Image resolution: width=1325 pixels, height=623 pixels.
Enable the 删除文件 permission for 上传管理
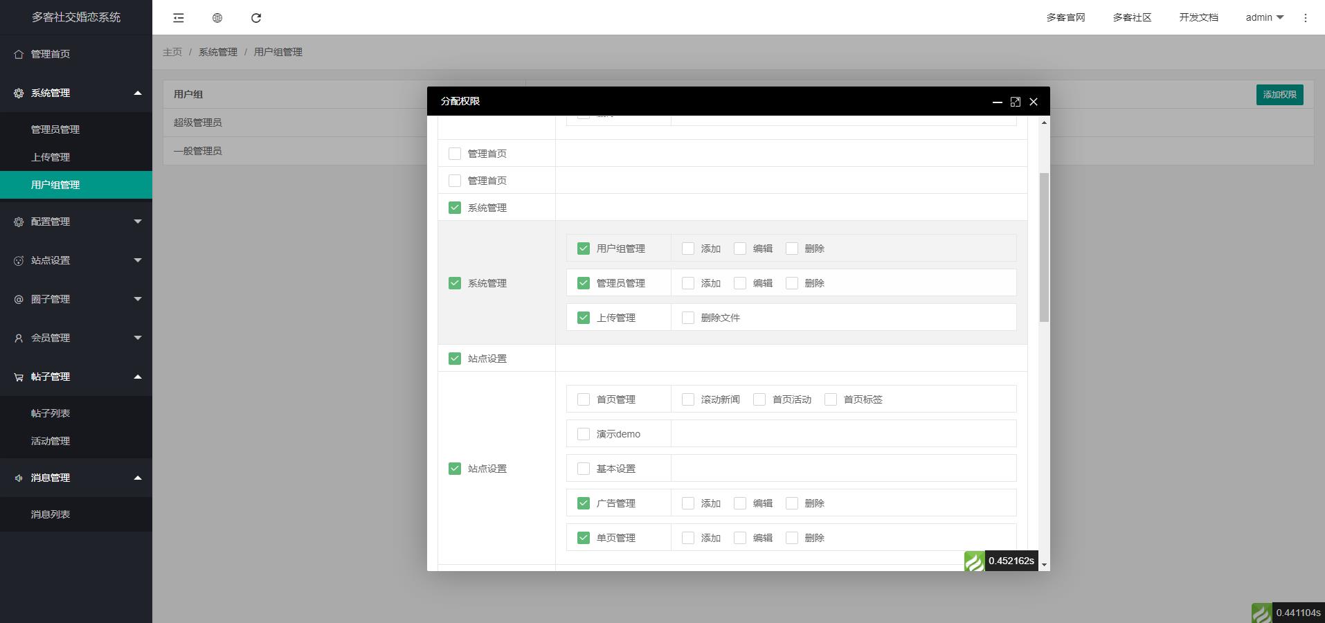pyautogui.click(x=687, y=317)
